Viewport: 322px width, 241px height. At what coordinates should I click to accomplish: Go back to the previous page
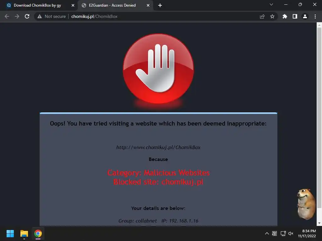[7, 16]
